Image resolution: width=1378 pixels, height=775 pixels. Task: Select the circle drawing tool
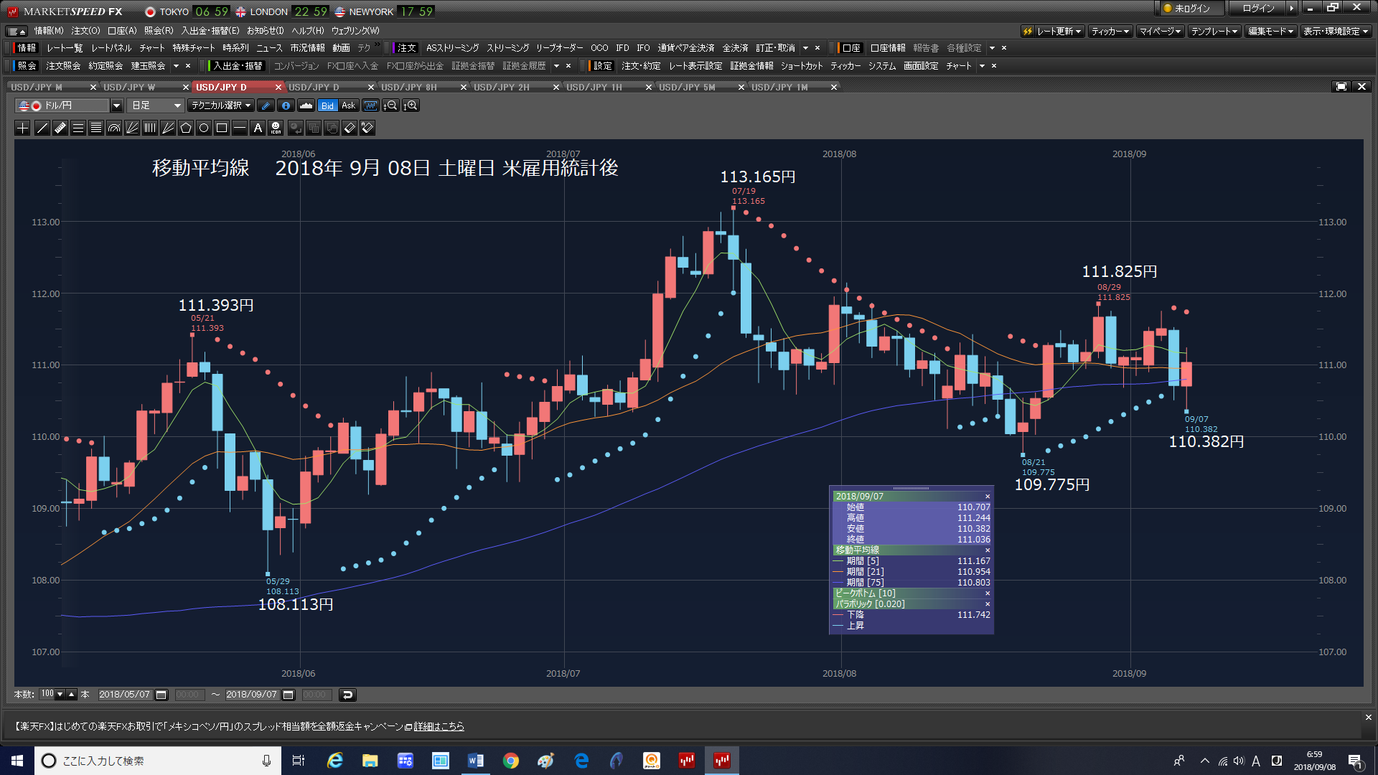(204, 128)
